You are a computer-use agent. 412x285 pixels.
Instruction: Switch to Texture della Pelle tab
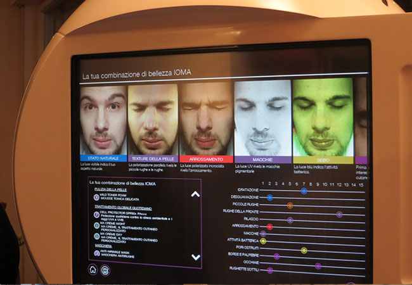click(x=153, y=158)
